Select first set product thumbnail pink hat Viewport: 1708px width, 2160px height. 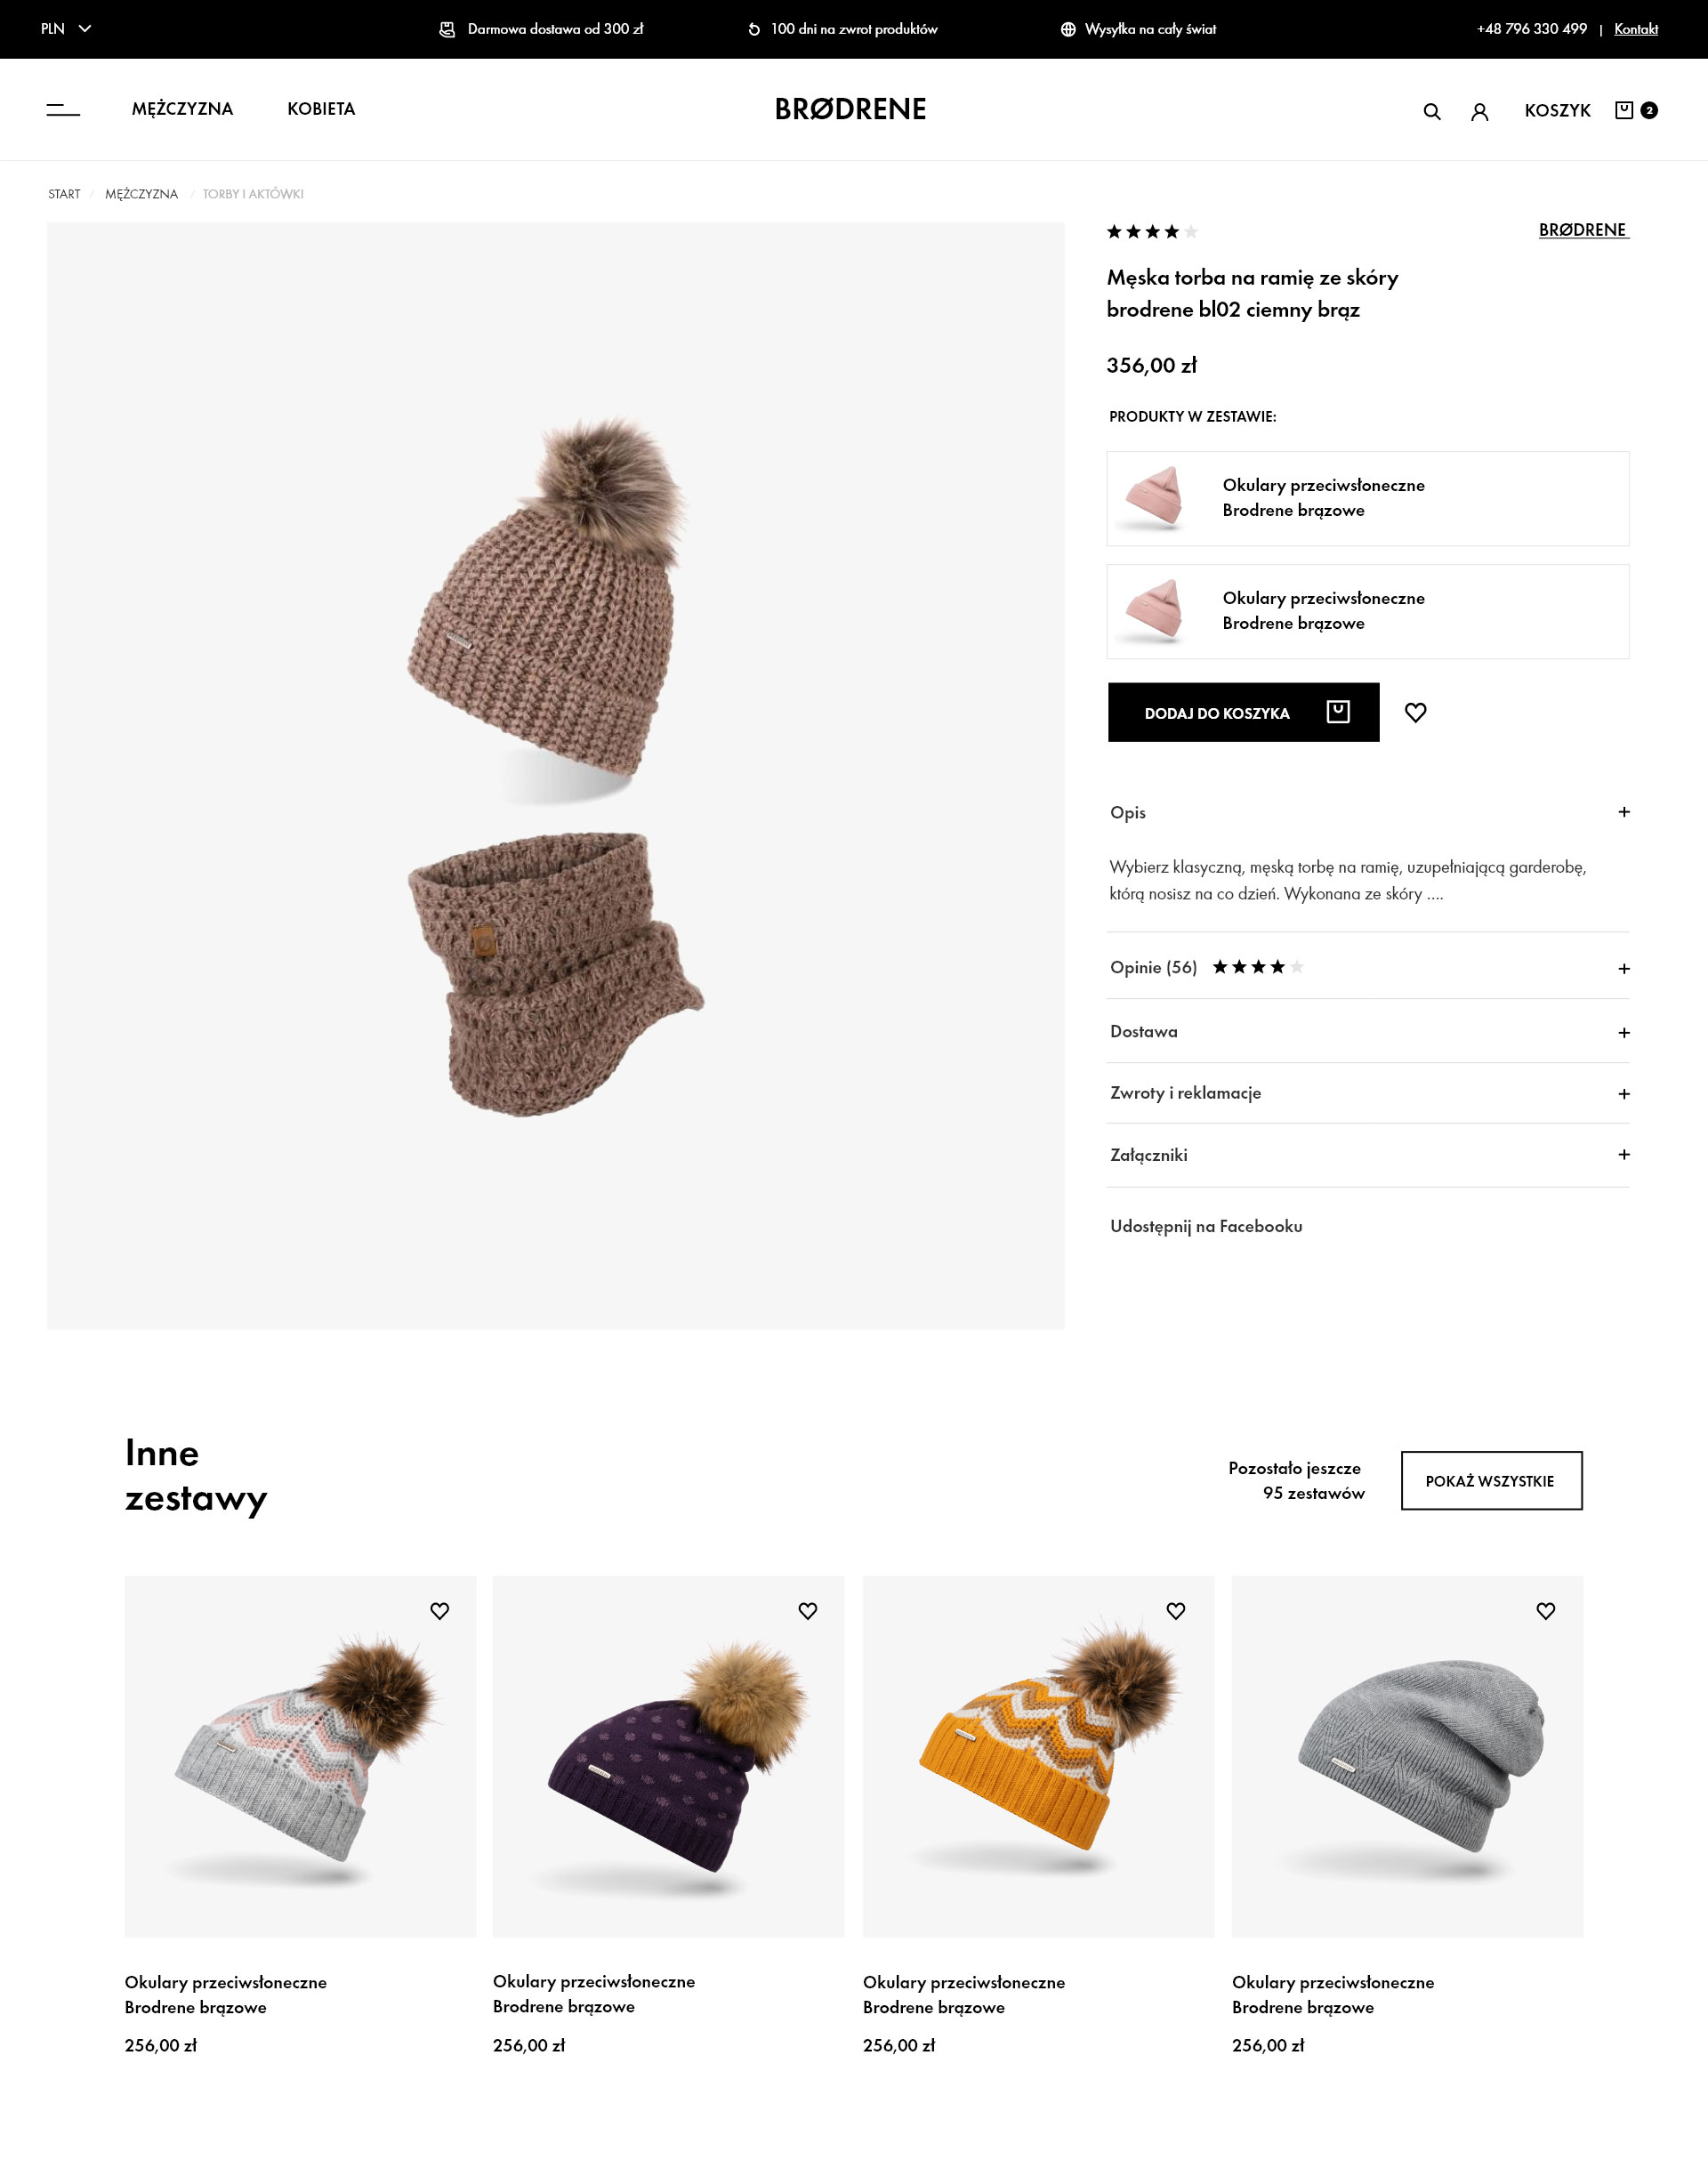point(1154,498)
